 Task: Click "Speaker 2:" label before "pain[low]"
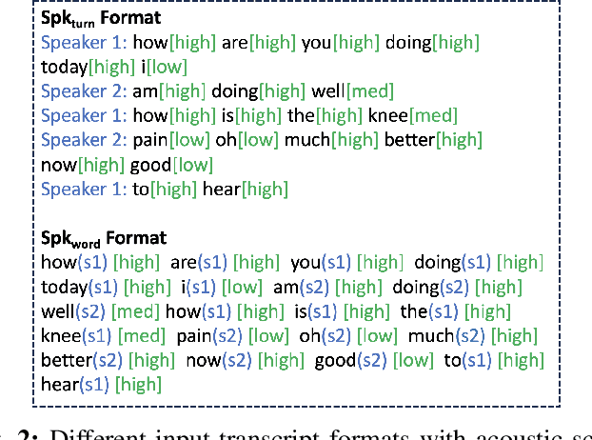(x=84, y=141)
